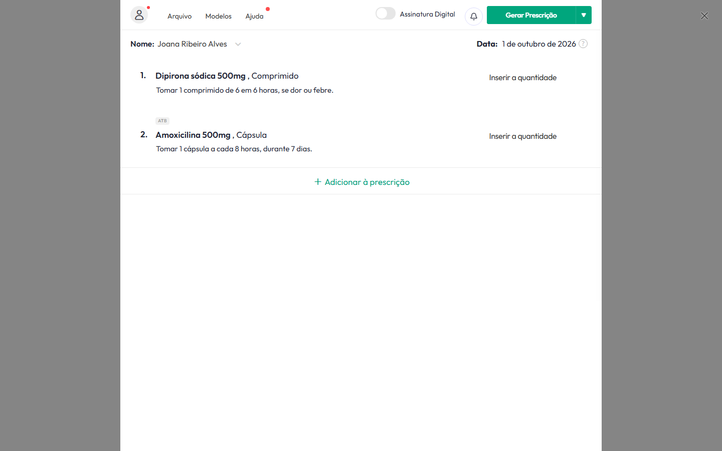Viewport: 722px width, 451px height.
Task: Close the prescription dialog with the X
Action: 704,16
